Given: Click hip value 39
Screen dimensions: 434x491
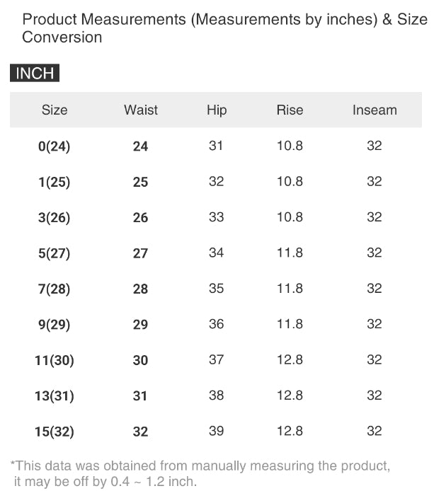Looking at the screenshot, I should coord(217,431).
